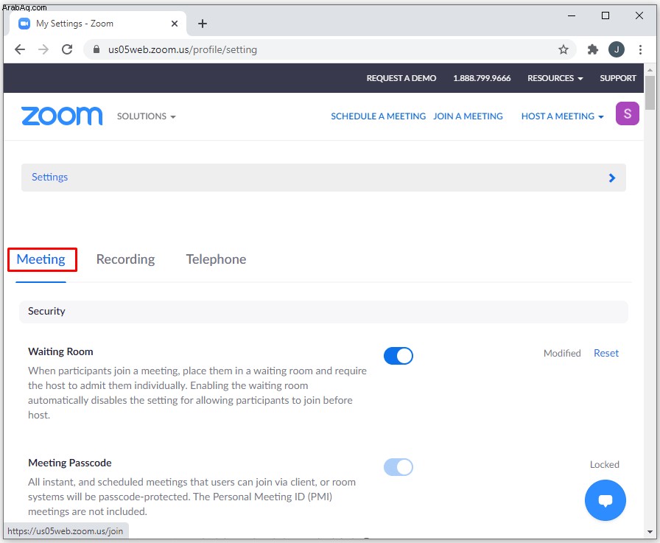The image size is (660, 543).
Task: Click the browser forward arrow
Action: (x=43, y=49)
